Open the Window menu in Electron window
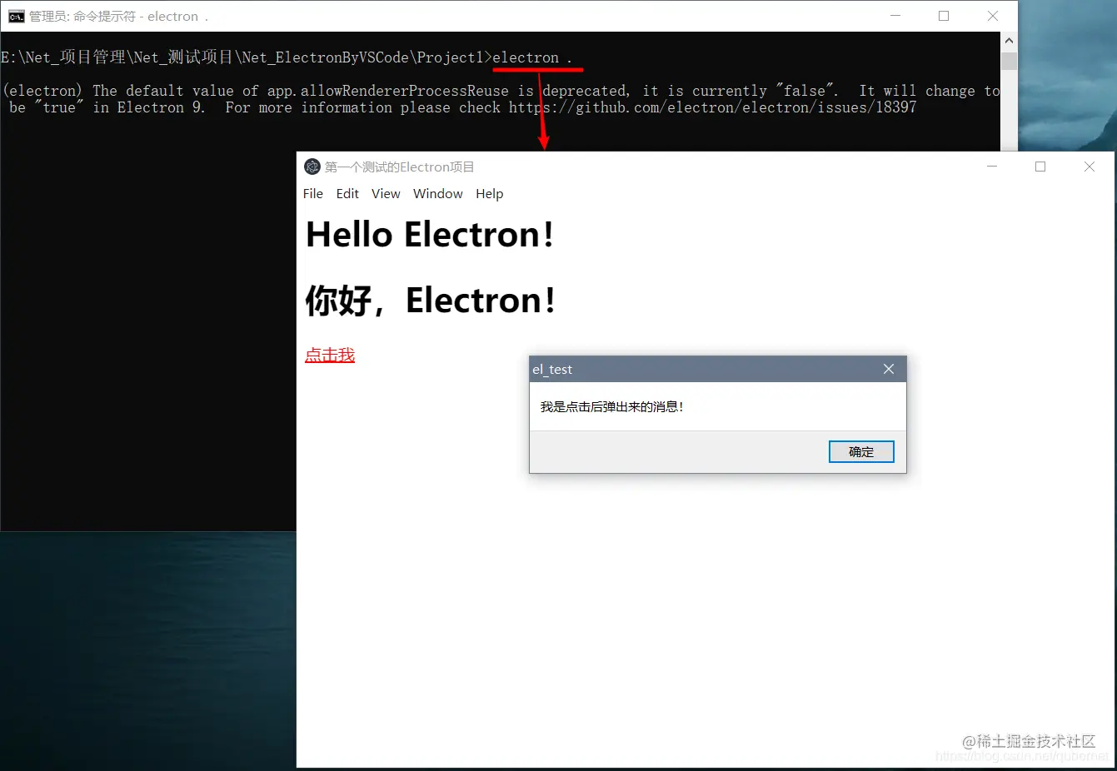The width and height of the screenshot is (1117, 771). click(438, 193)
